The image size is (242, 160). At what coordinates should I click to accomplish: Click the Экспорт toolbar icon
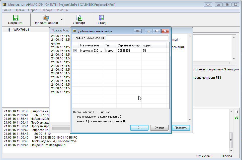click(x=79, y=18)
